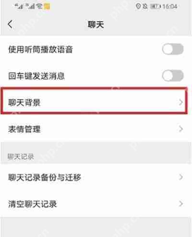
Task: Tap the battery level indicator
Action: point(155,7)
